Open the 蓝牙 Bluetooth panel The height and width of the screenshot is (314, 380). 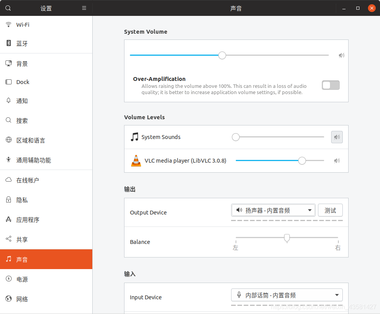click(x=46, y=43)
